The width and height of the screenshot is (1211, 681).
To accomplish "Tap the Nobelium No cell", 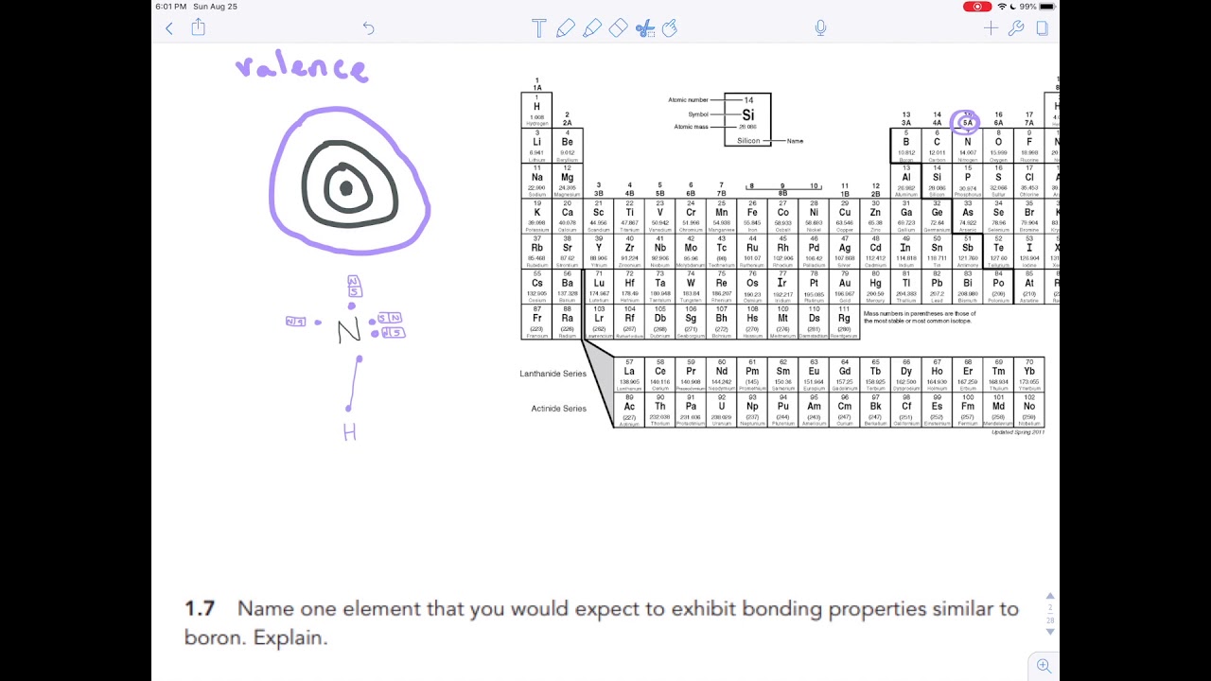I will point(1029,410).
